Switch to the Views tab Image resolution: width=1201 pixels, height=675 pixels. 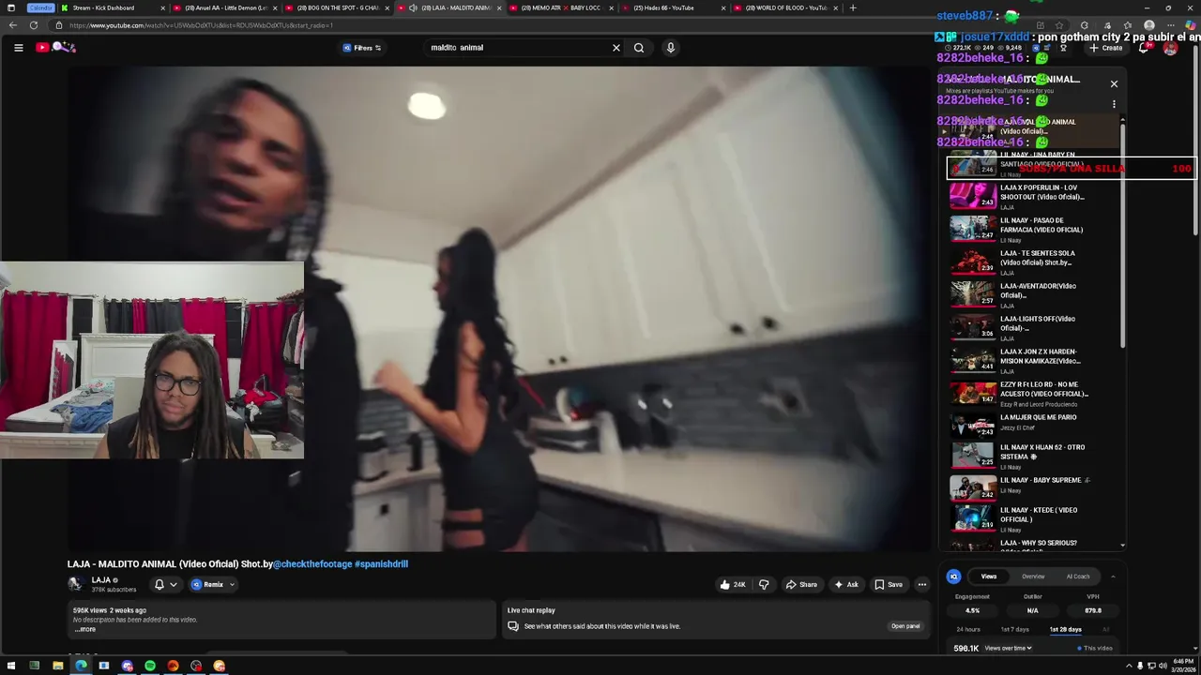point(989,577)
